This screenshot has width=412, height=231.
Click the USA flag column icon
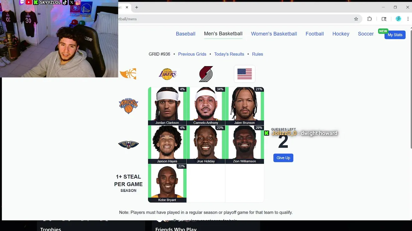point(245,74)
